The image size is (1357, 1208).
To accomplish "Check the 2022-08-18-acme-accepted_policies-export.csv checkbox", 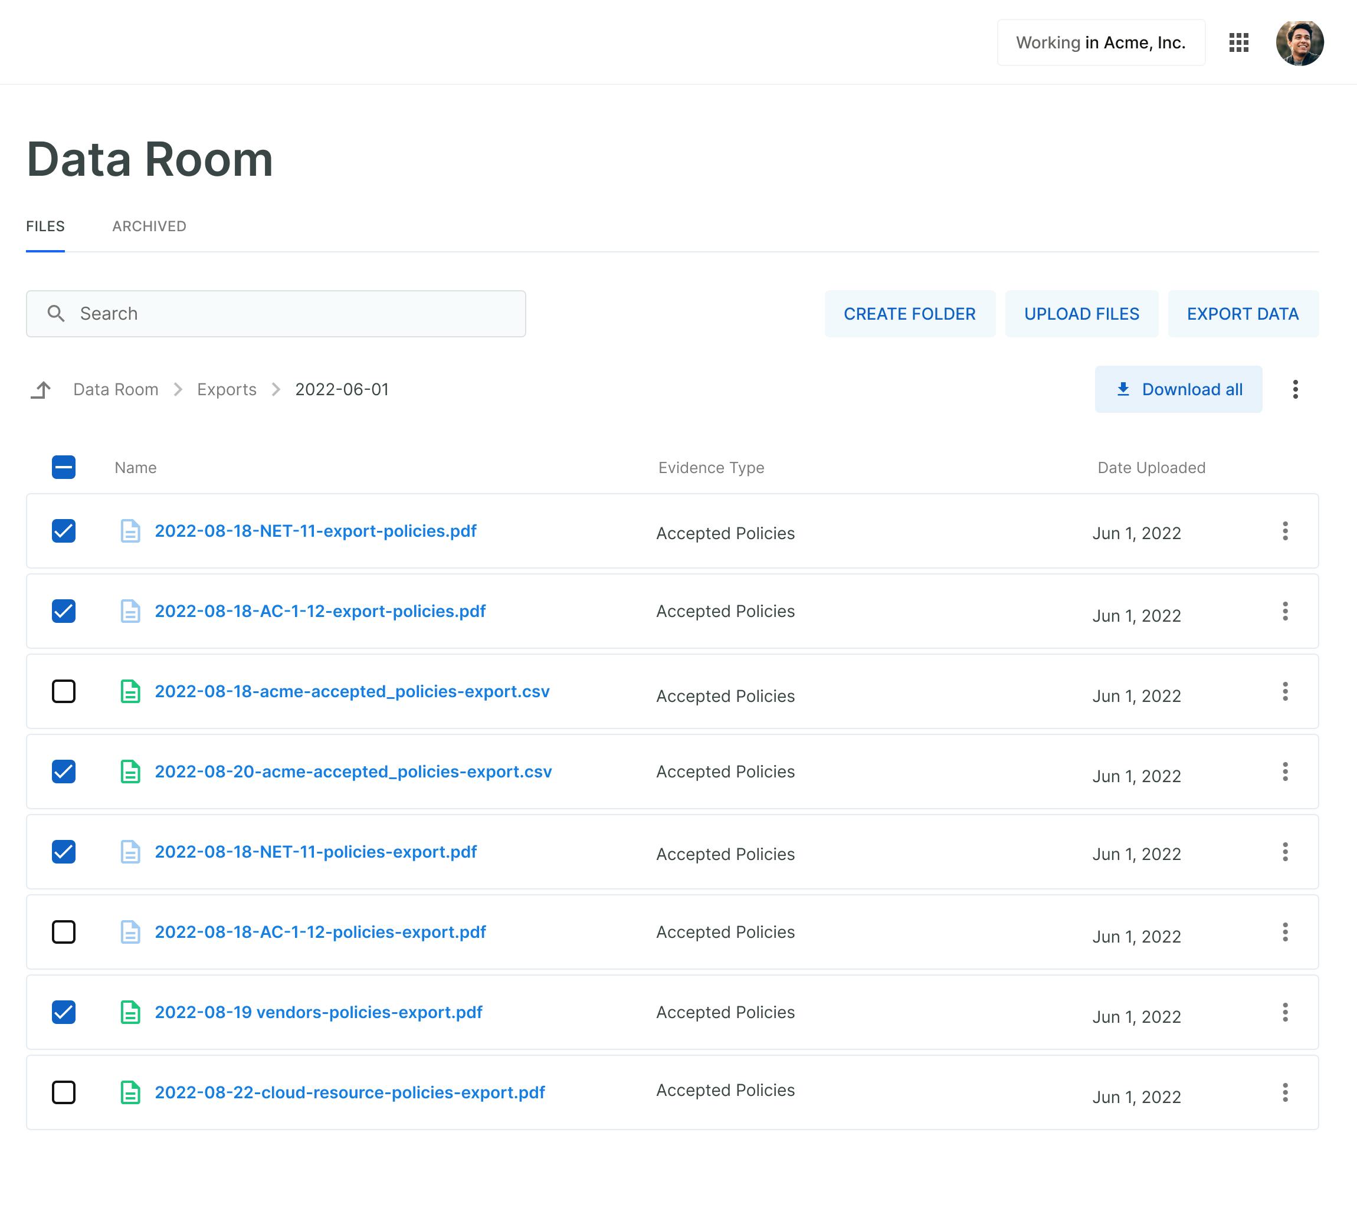I will pyautogui.click(x=64, y=691).
